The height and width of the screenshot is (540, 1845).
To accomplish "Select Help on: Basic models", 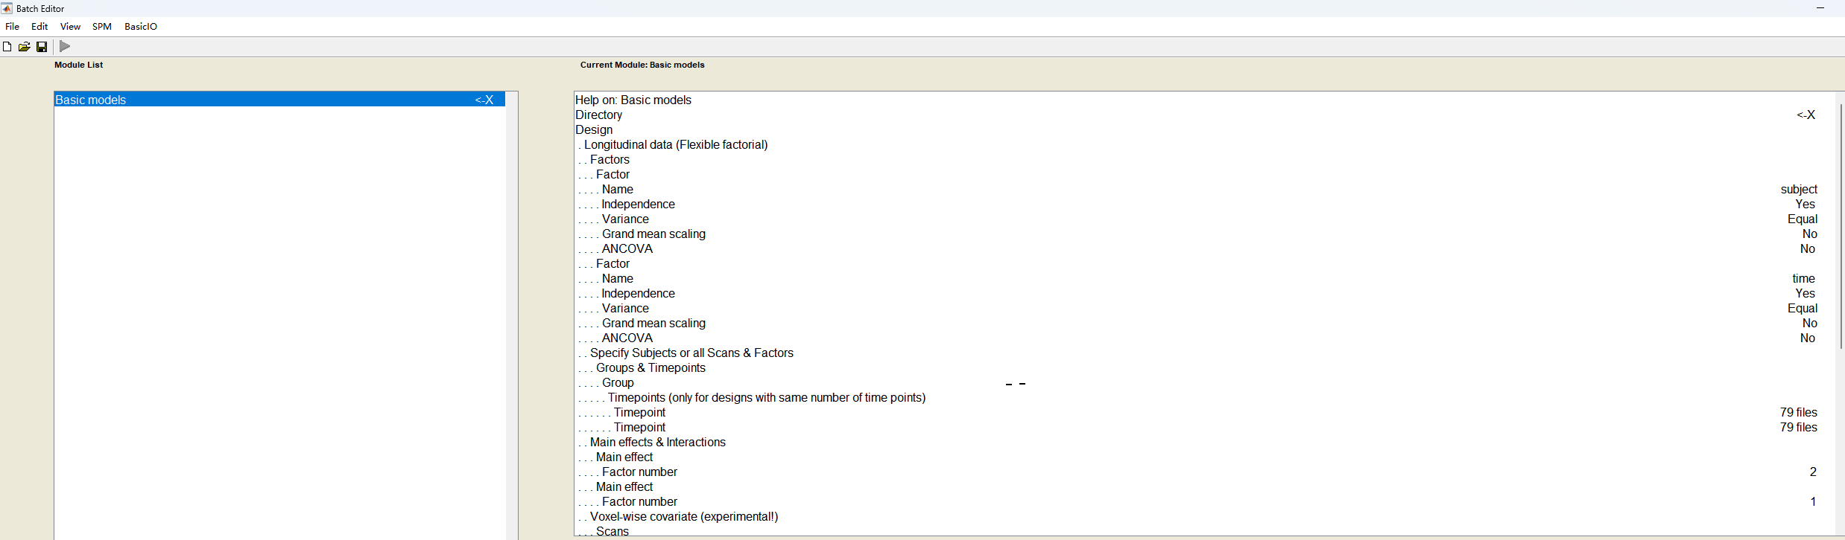I will [633, 100].
